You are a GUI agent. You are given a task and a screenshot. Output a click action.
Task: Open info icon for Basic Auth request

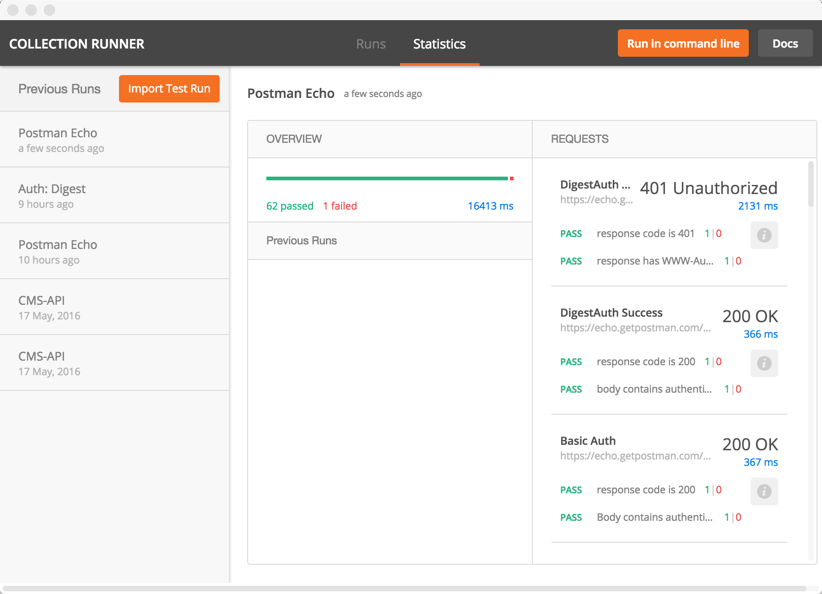click(764, 491)
